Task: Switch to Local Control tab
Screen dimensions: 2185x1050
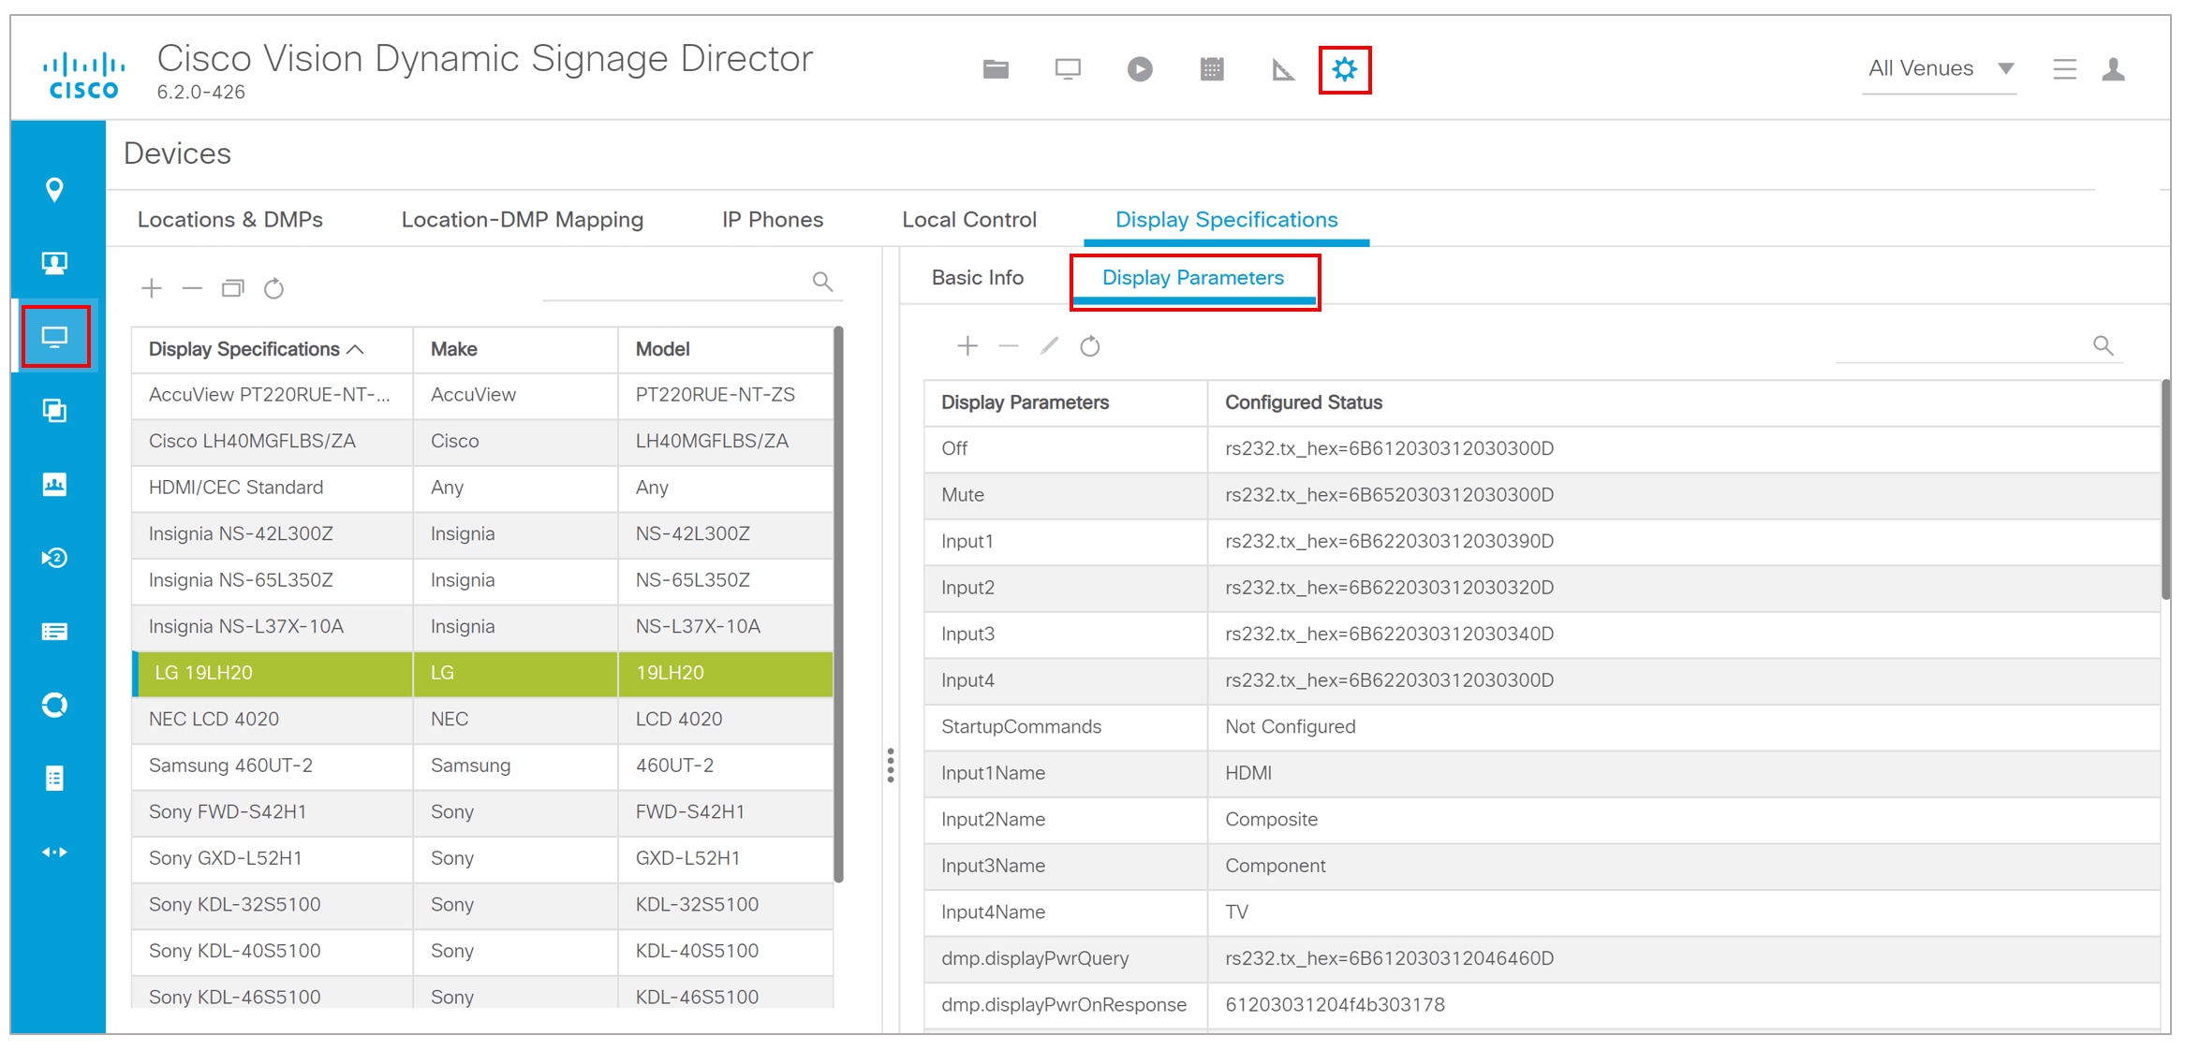Action: [969, 220]
